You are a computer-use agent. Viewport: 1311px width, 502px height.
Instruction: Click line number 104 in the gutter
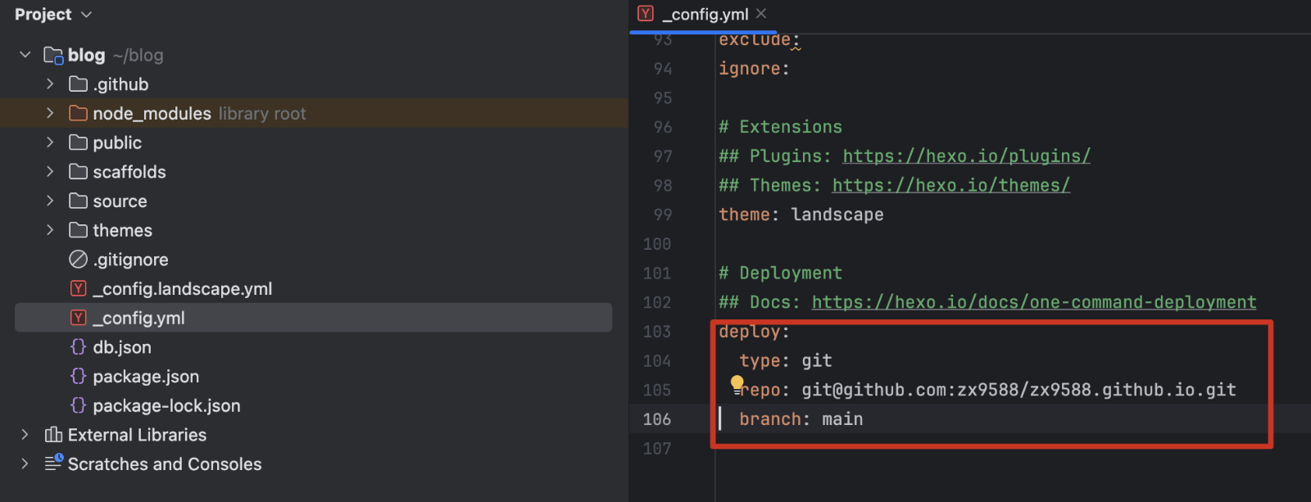coord(657,361)
